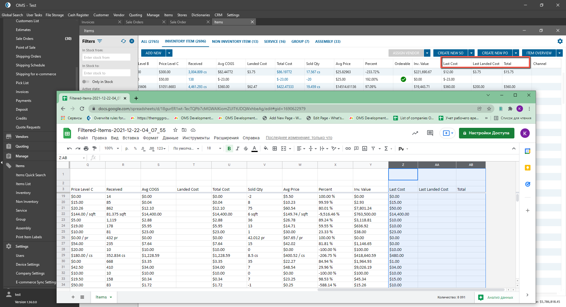This screenshot has height=307, width=566.
Task: Toggle the Only in Stock switch
Action: pos(86,82)
